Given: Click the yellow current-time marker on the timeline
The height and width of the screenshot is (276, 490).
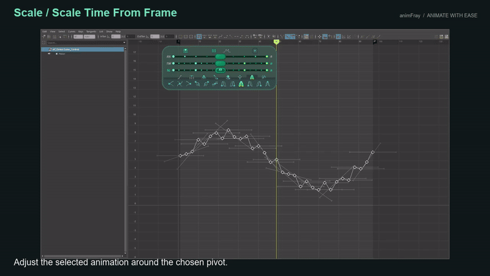Looking at the screenshot, I should [276, 42].
